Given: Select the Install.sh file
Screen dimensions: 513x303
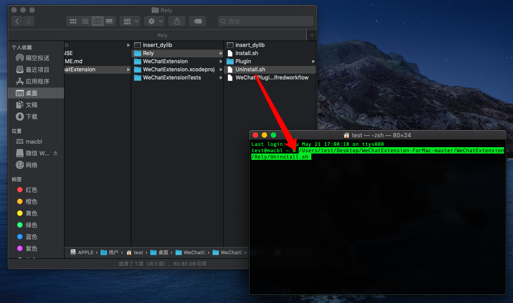Looking at the screenshot, I should point(270,53).
